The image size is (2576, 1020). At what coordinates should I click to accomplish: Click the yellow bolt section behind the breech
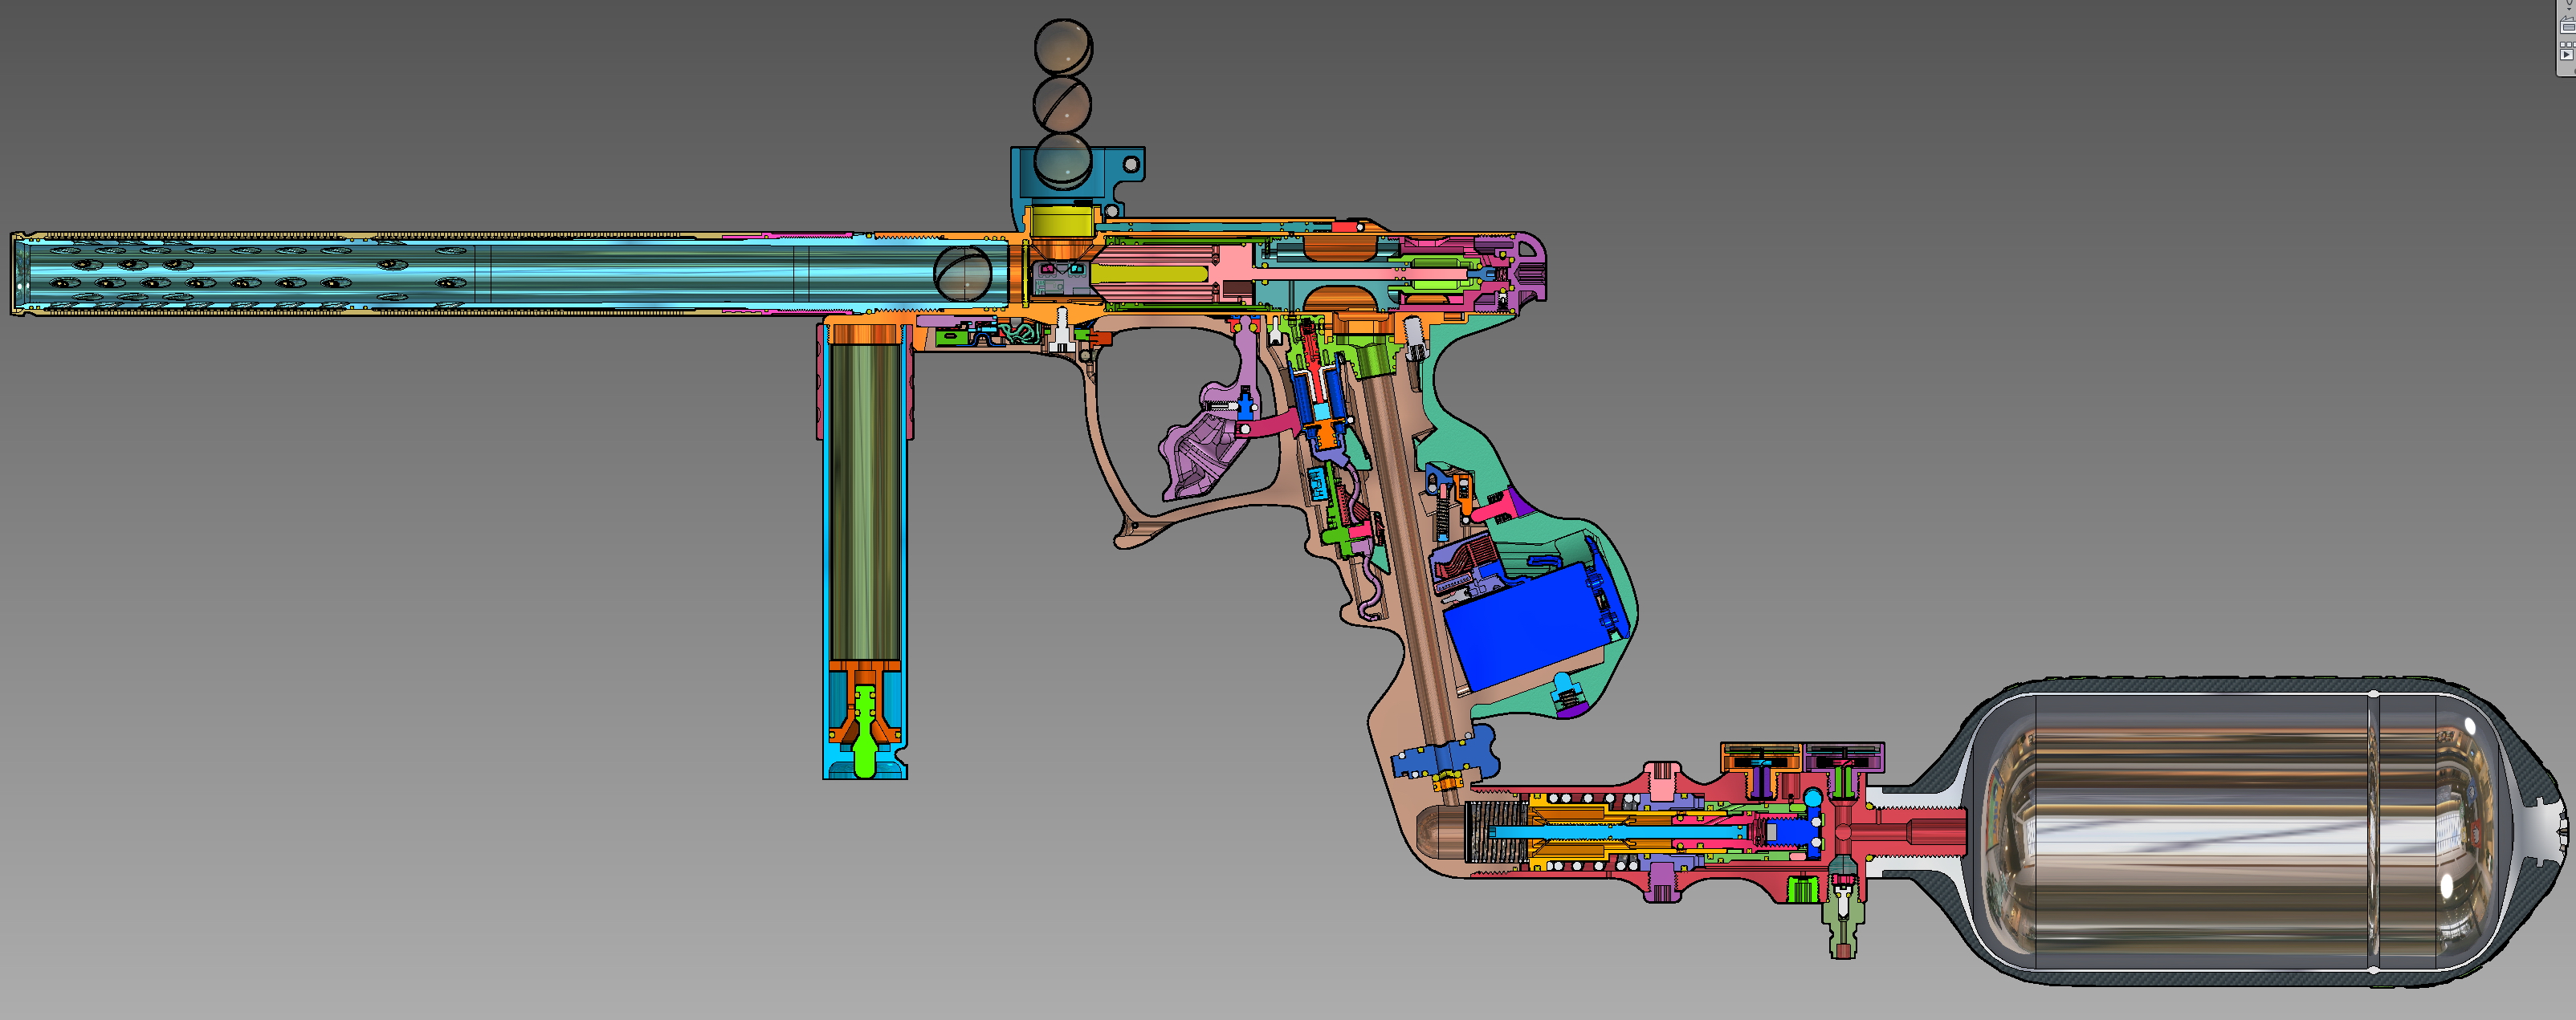(x=1150, y=273)
